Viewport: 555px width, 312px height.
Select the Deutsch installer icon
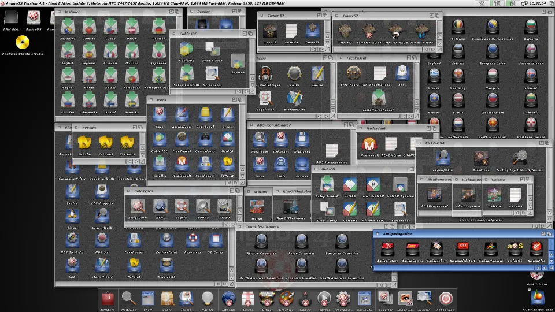pos(158,27)
